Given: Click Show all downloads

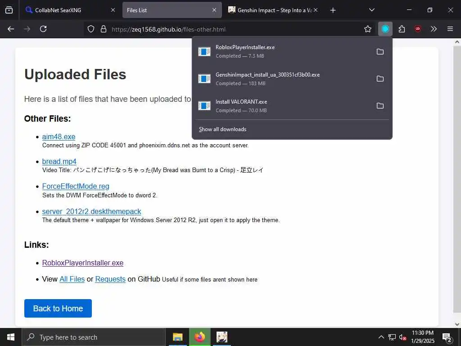Looking at the screenshot, I should 222,129.
